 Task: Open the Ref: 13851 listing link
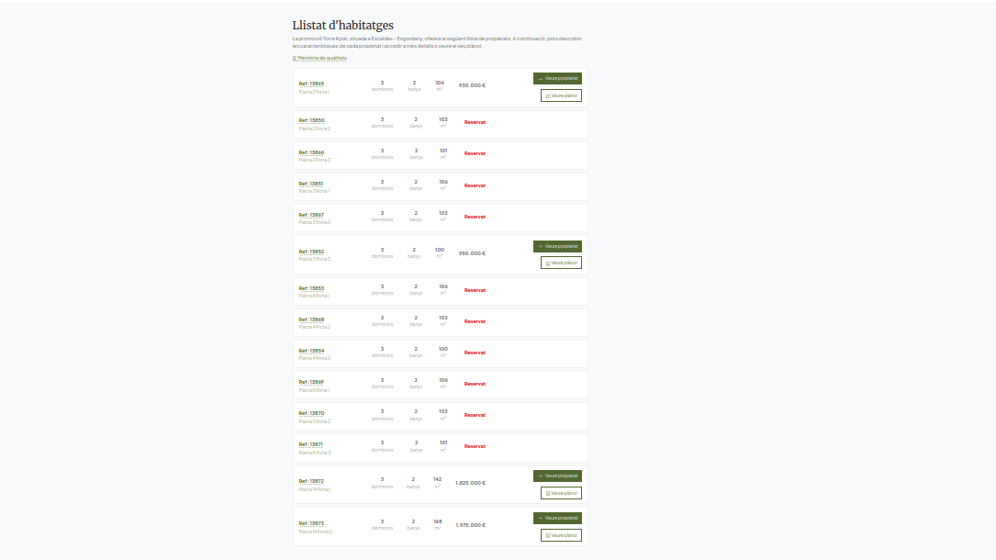click(x=311, y=184)
